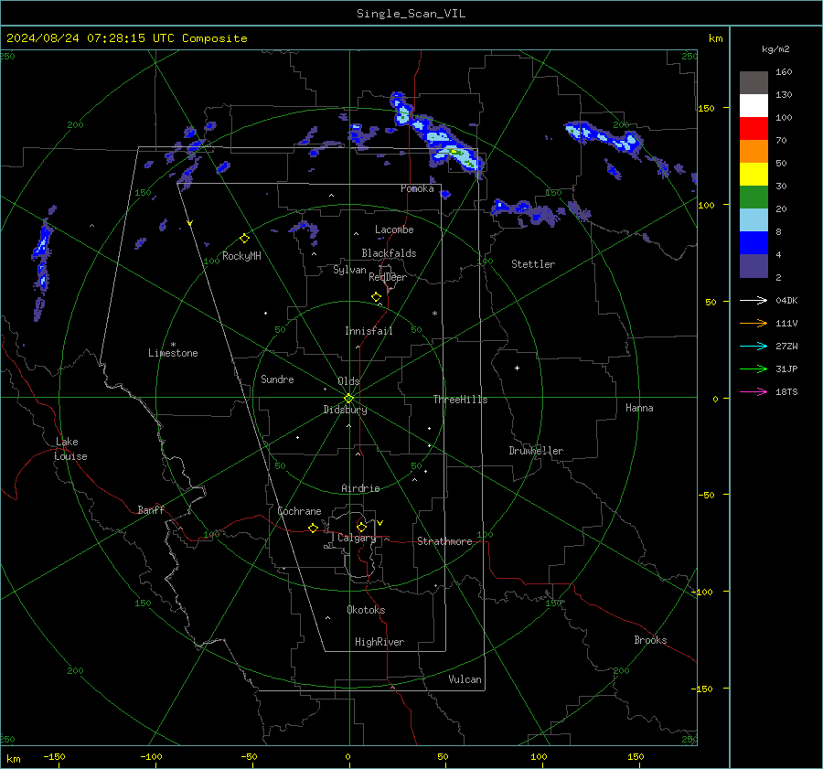Click the Cochrane town label
Viewport: 823px width, 769px height.
(x=299, y=511)
